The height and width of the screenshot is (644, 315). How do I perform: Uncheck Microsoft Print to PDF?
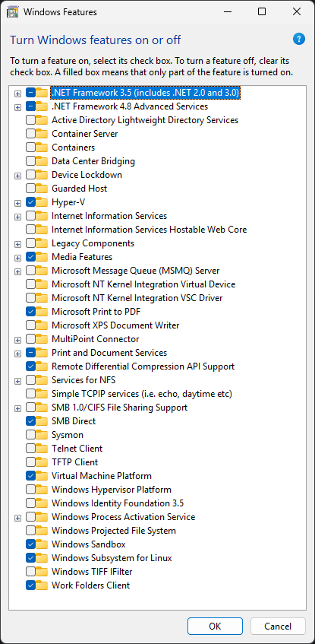click(x=30, y=312)
